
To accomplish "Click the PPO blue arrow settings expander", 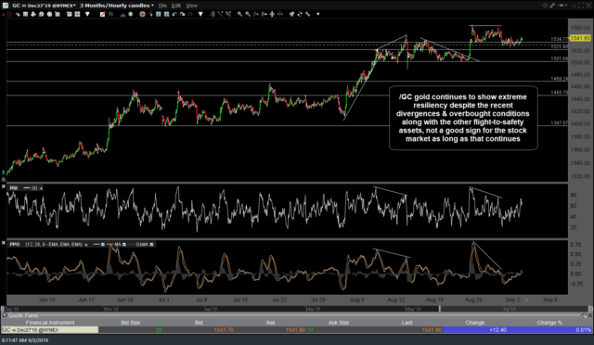I will pos(86,245).
